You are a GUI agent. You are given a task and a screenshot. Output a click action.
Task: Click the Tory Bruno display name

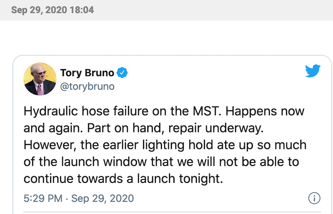click(87, 73)
